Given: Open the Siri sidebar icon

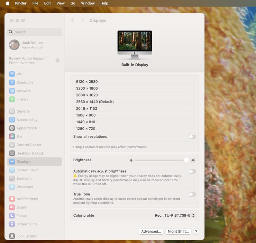Looking at the screenshot, I should (x=12, y=136).
